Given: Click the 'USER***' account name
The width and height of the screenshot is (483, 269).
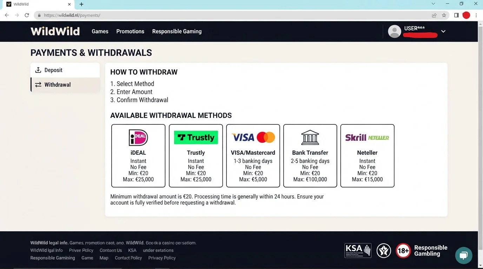Looking at the screenshot, I should coord(415,28).
